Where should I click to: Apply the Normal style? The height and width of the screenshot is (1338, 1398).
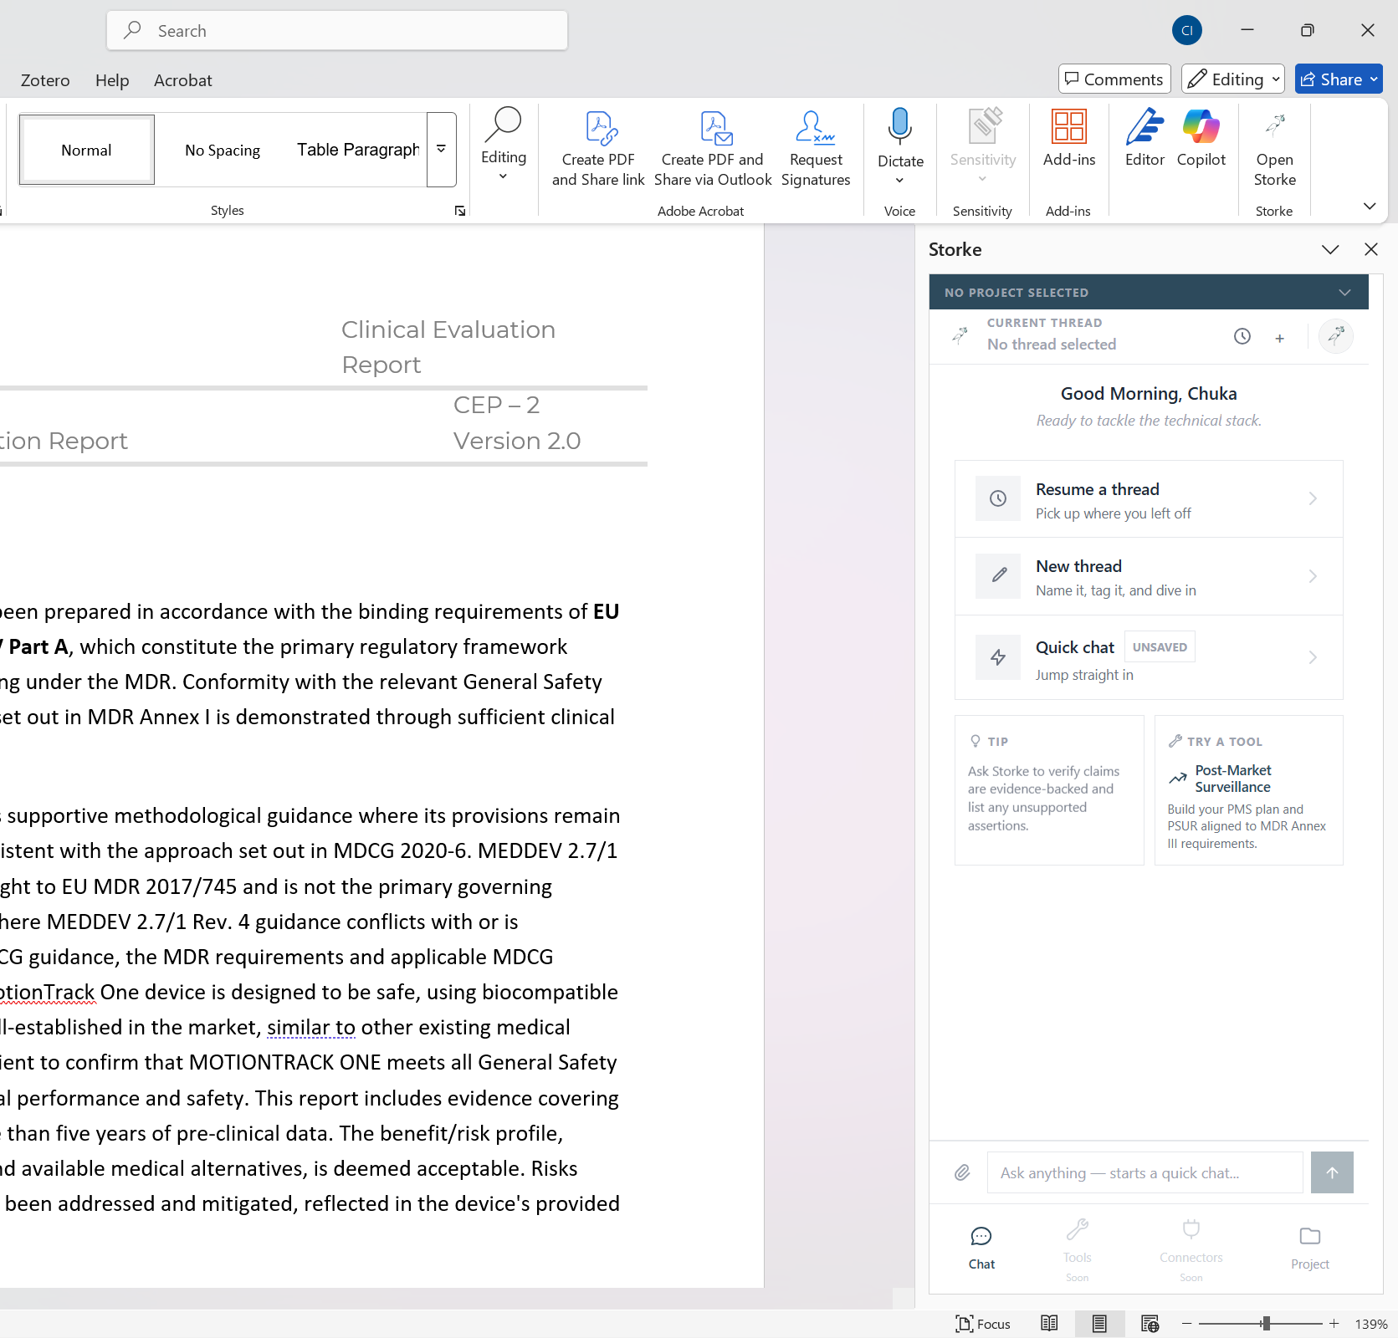point(86,150)
